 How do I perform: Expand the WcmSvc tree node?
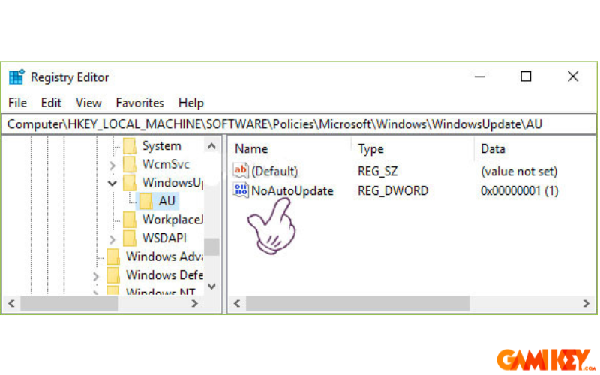click(112, 165)
